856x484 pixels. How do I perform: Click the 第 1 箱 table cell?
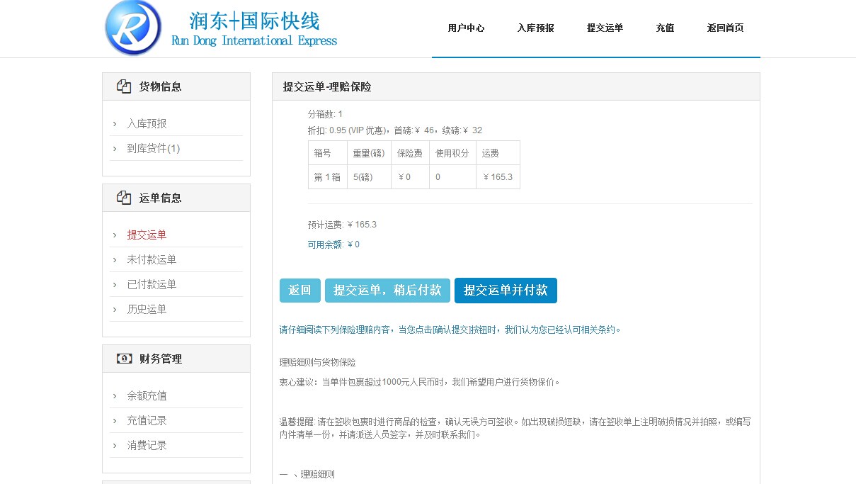tap(328, 177)
